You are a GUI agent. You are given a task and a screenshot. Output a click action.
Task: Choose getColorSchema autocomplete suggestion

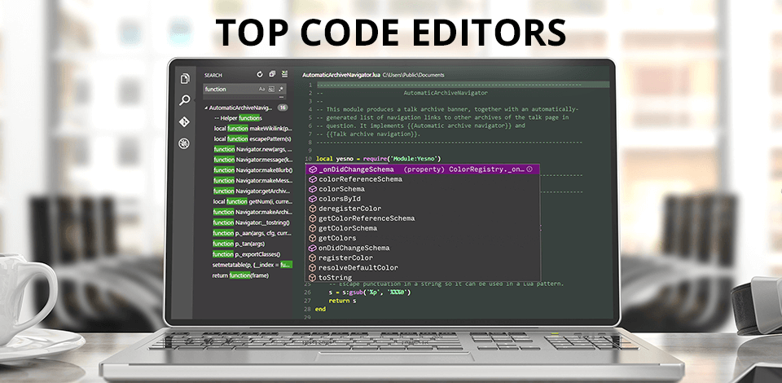tap(423, 228)
